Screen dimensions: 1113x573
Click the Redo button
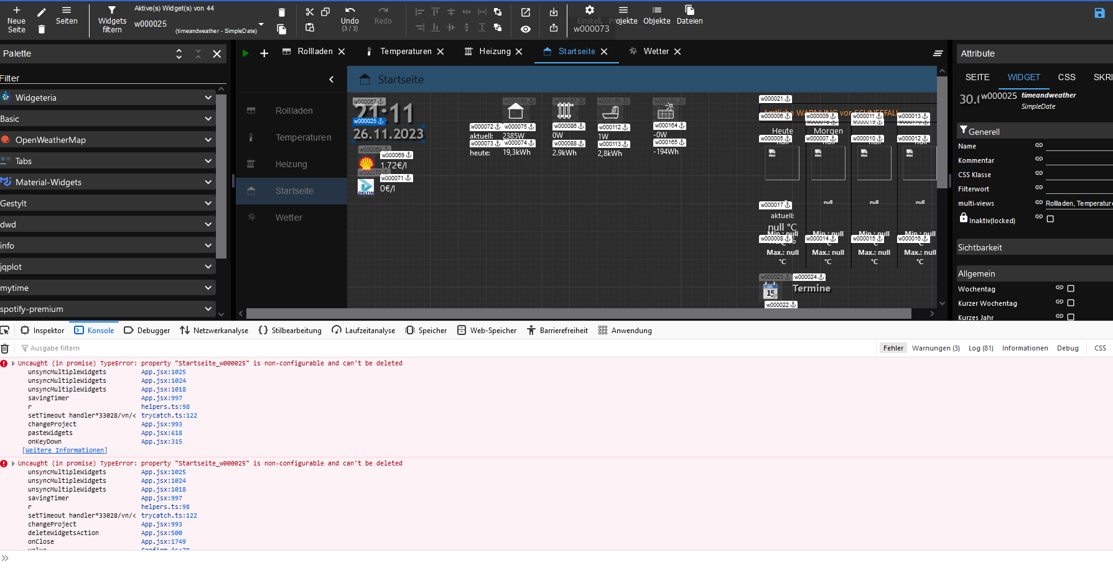click(383, 16)
